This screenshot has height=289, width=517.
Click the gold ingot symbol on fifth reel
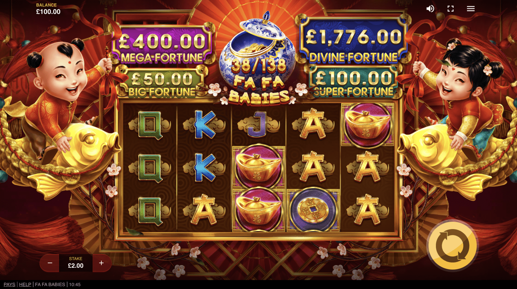368,125
